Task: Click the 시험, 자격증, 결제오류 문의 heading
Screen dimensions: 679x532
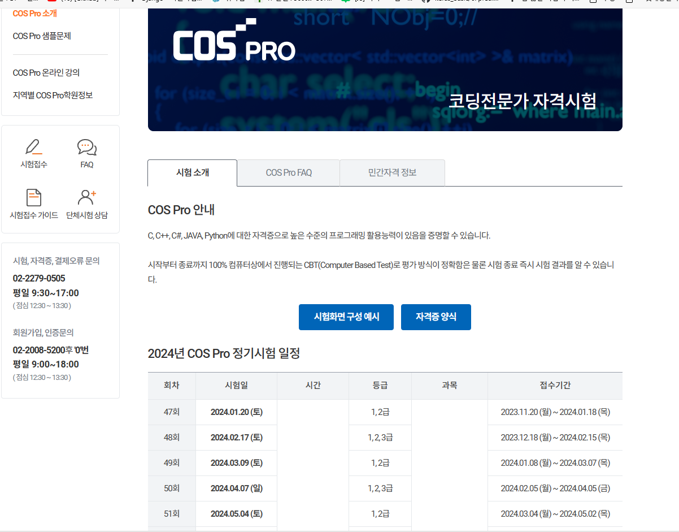Action: pos(56,261)
